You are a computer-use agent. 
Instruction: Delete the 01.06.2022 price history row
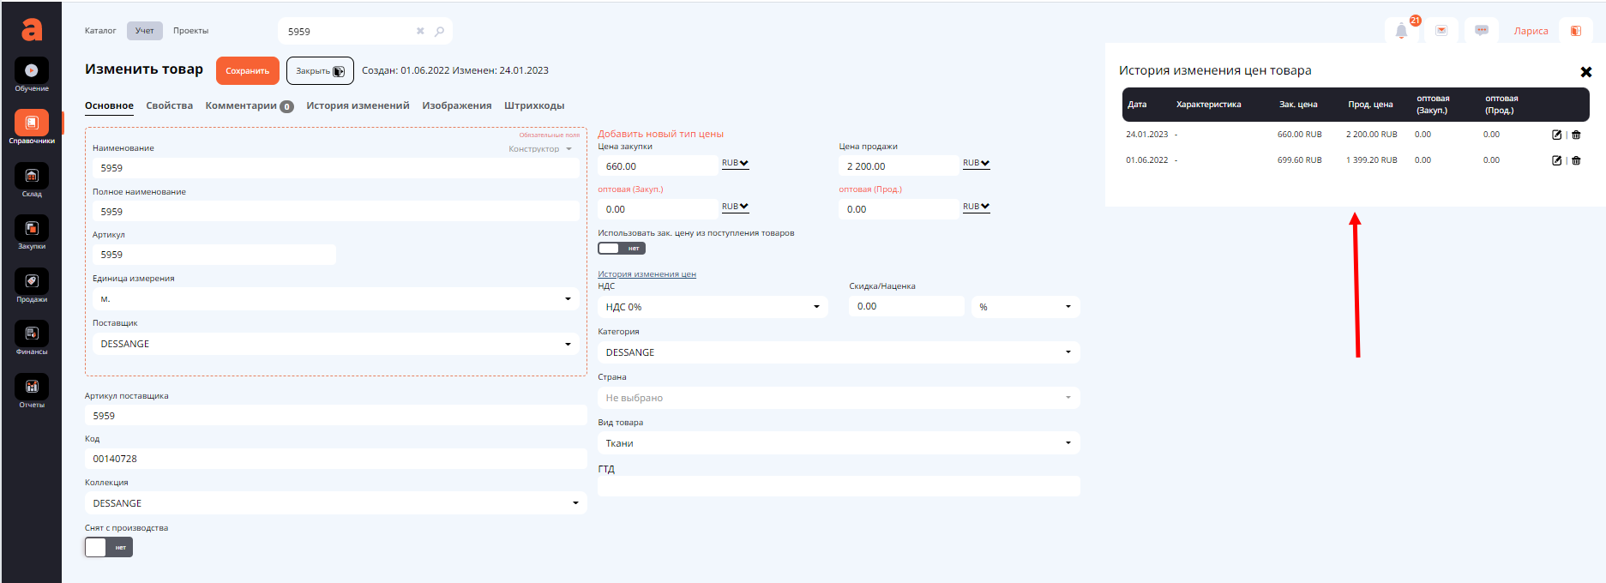tap(1576, 160)
